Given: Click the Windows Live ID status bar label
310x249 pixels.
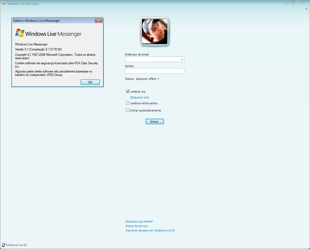Looking at the screenshot, I should (x=16, y=245).
